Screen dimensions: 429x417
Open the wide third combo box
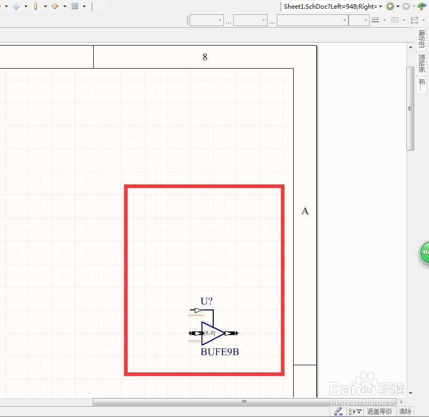313,20
